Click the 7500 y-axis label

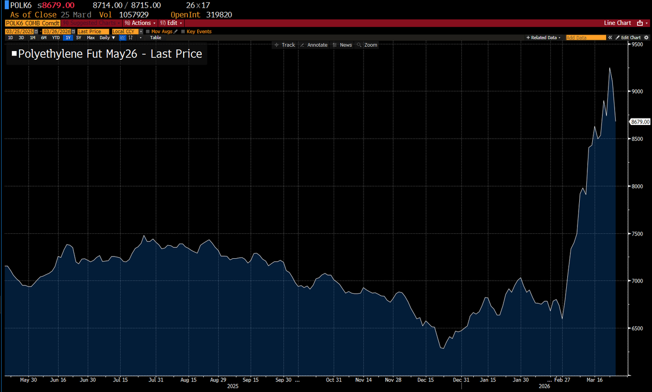click(x=637, y=234)
